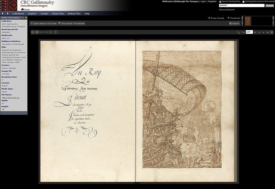The width and height of the screenshot is (275, 189).
Task: Switch to two-page book view icon
Action: pyautogui.click(x=56, y=32)
